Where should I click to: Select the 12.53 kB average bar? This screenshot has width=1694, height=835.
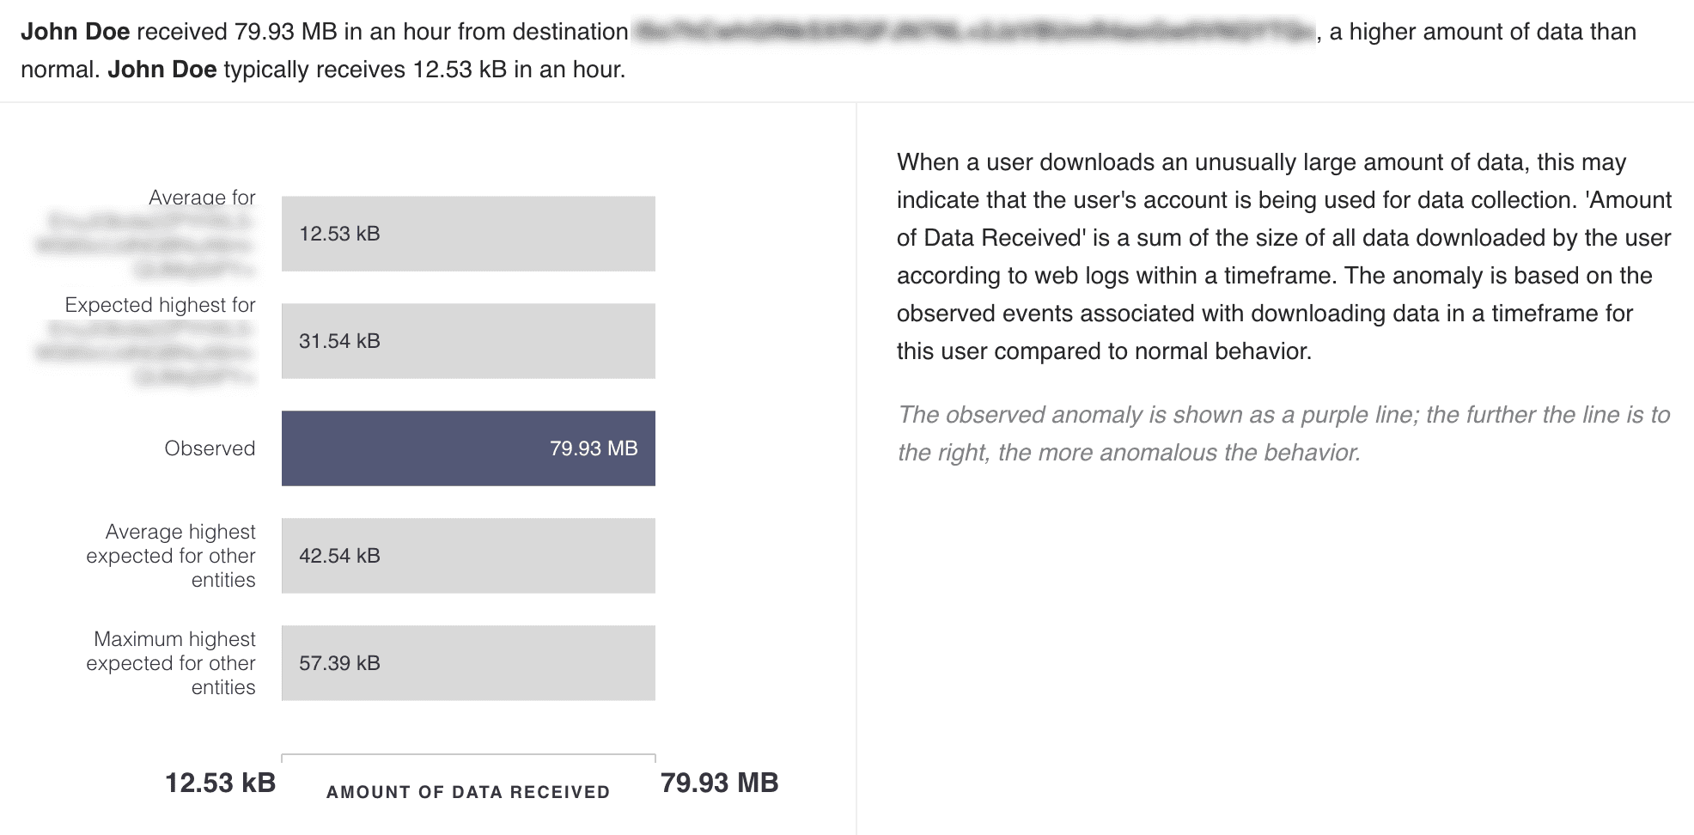[x=468, y=234]
